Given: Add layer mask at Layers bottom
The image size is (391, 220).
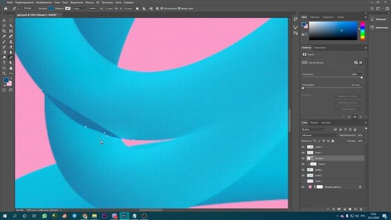Looking at the screenshot, I should click(x=339, y=209).
